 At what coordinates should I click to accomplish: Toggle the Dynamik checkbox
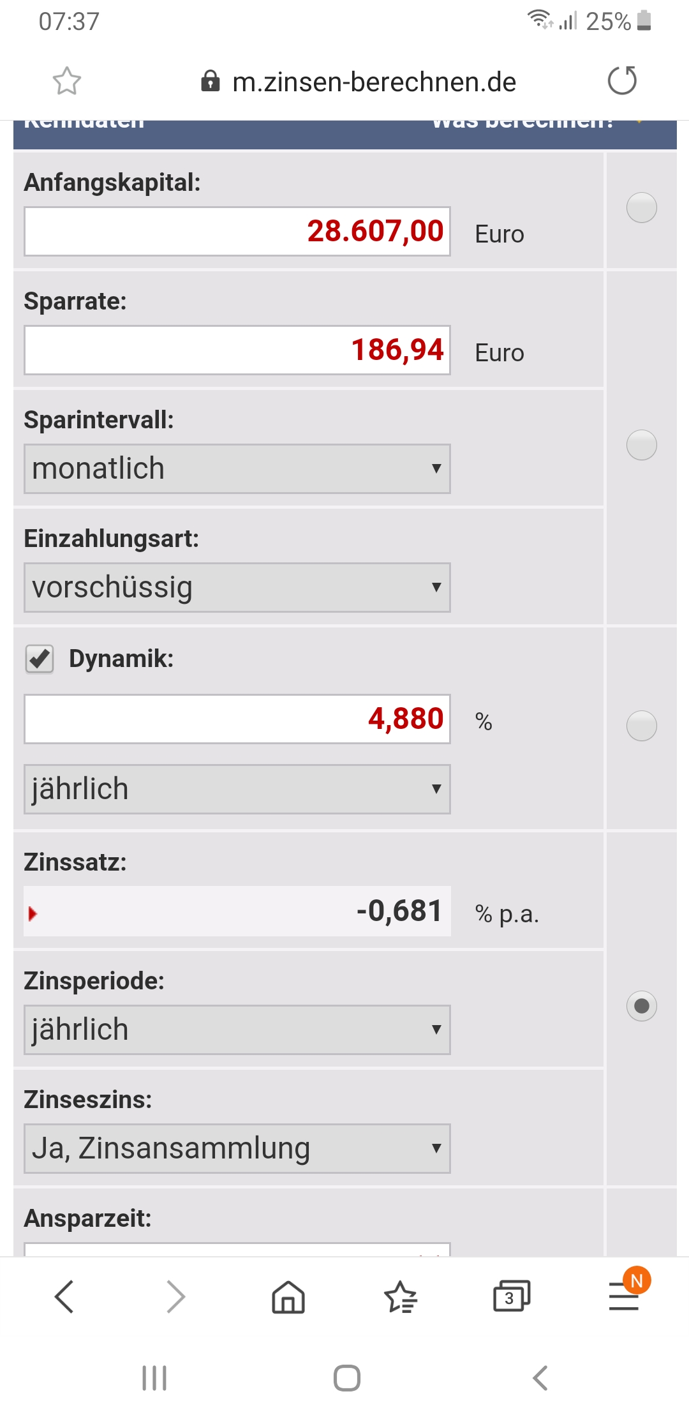pyautogui.click(x=40, y=659)
